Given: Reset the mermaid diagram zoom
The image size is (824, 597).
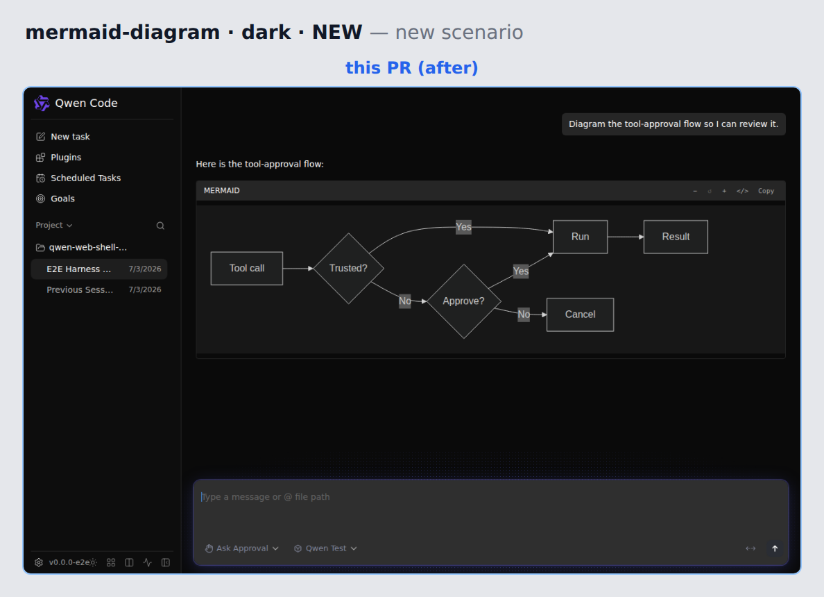Looking at the screenshot, I should point(710,191).
